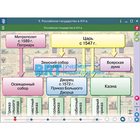Jump to the fifth step dot on the timeline
140x140 pixels.
[80, 120]
